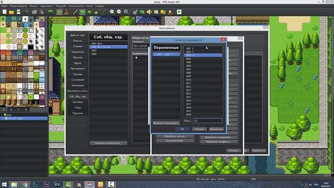Select the Ellipse drawing tool
The height and width of the screenshot is (188, 334).
click(89, 12)
